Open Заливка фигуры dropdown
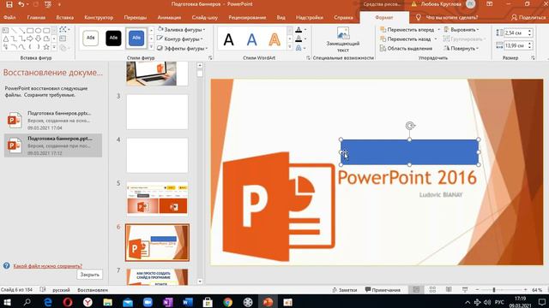 (181, 30)
